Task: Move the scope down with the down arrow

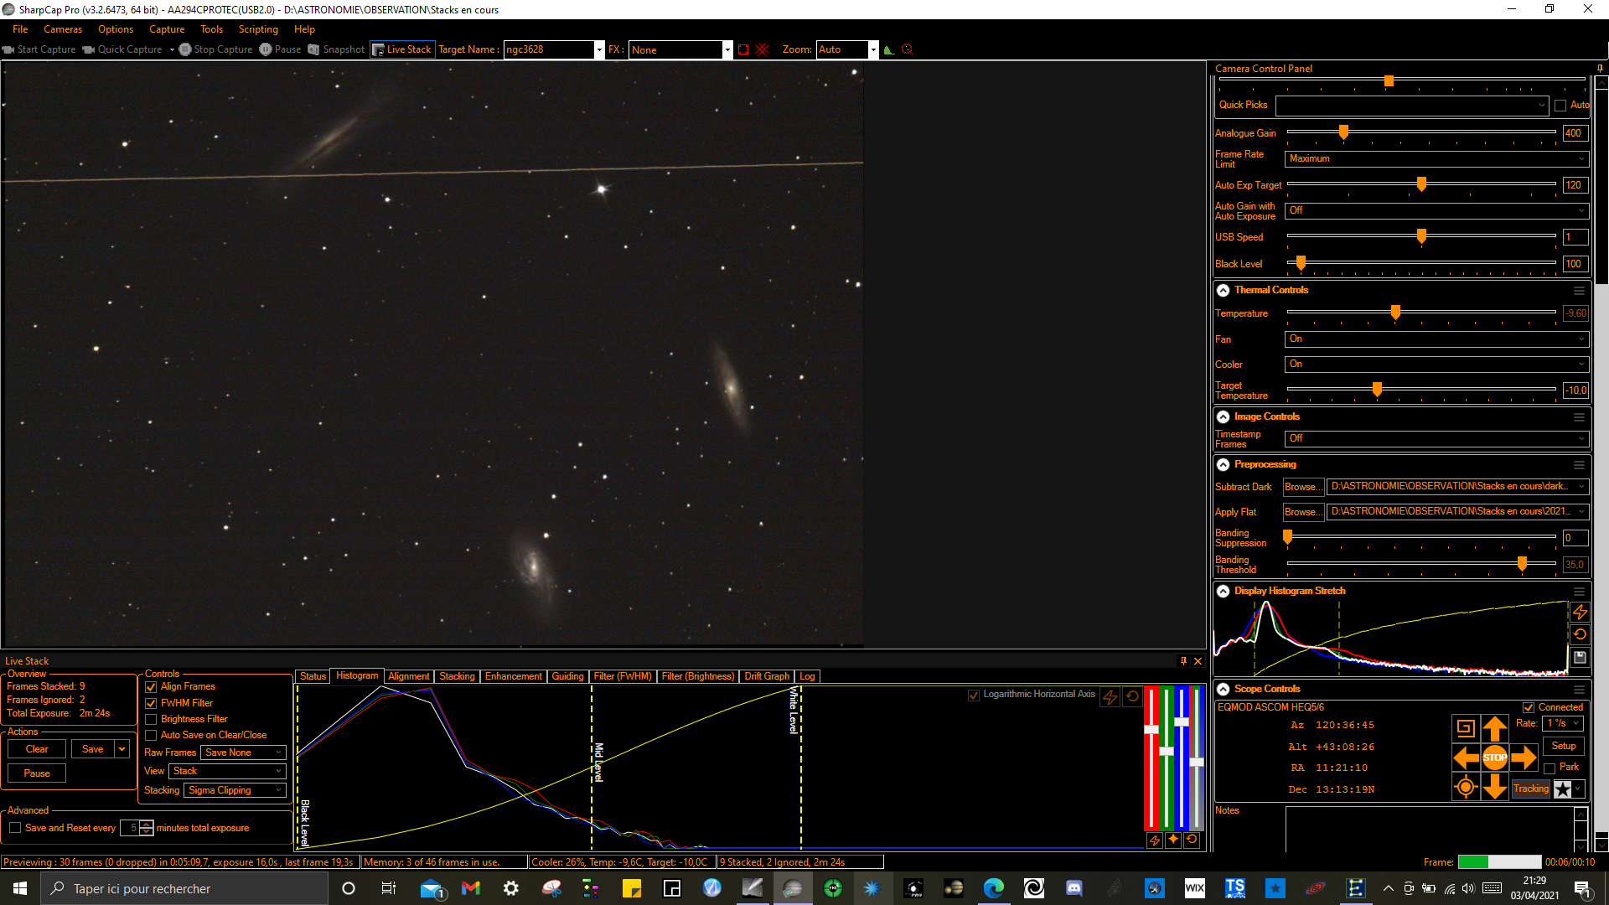Action: pos(1495,787)
